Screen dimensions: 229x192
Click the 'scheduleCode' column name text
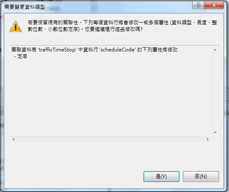[x=117, y=50]
